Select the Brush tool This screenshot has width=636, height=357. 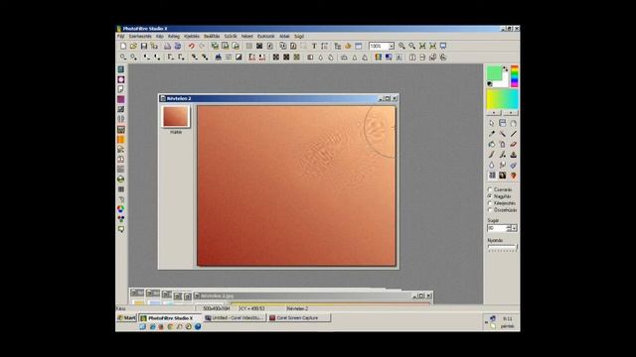[492, 155]
